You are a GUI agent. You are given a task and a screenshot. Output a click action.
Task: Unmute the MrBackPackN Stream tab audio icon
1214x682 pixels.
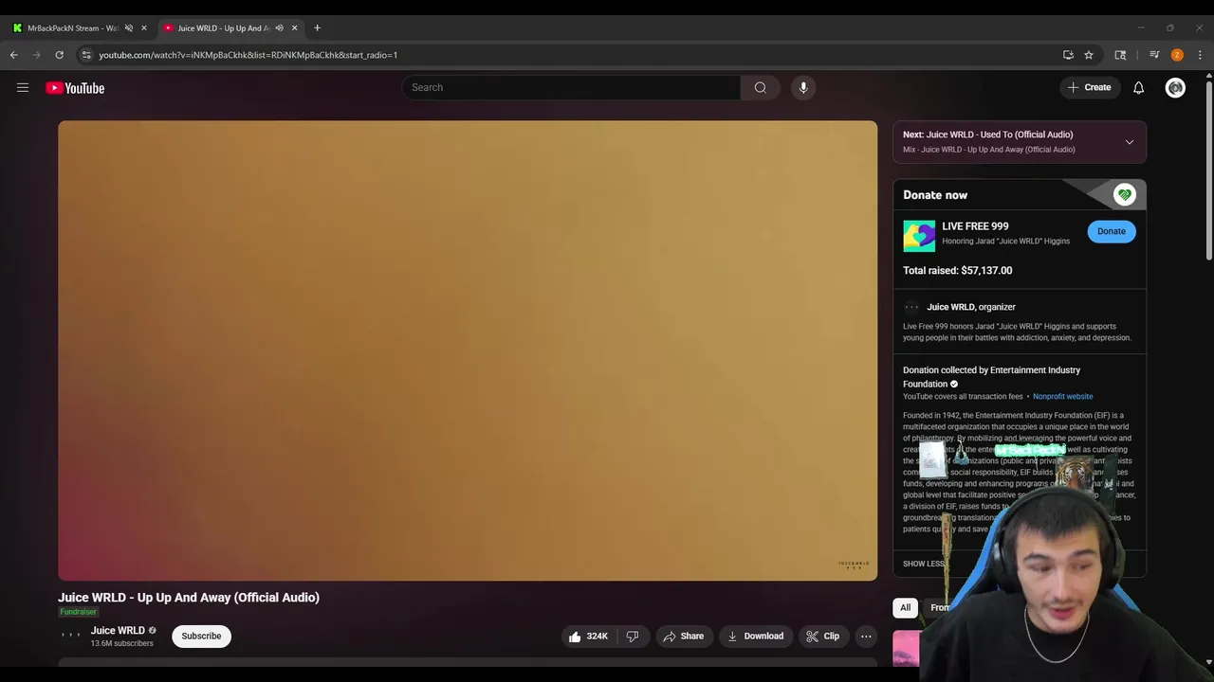coord(128,27)
